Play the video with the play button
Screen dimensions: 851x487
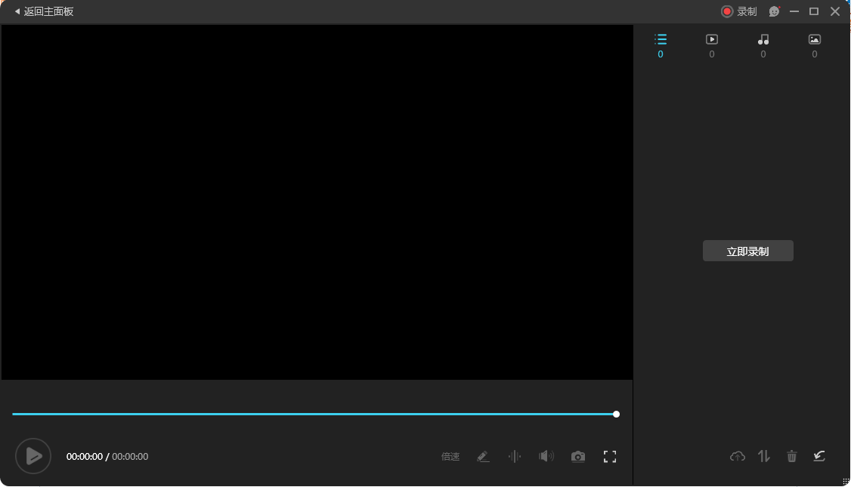pyautogui.click(x=33, y=456)
